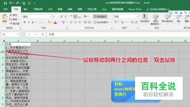
Task: Switch to the 审阅 ribbon tab
Action: pos(70,9)
